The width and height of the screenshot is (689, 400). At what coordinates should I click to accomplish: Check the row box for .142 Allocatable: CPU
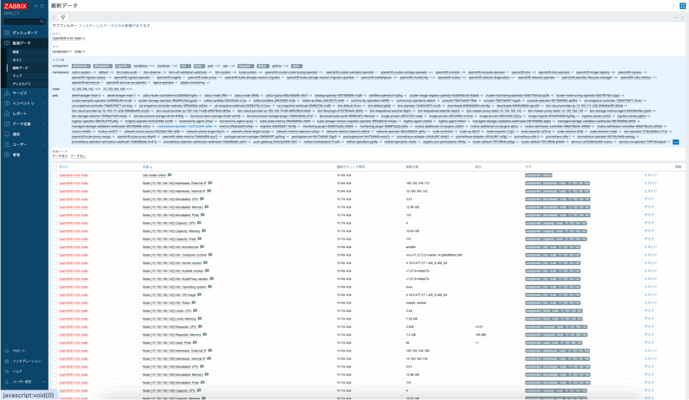pyautogui.click(x=54, y=199)
